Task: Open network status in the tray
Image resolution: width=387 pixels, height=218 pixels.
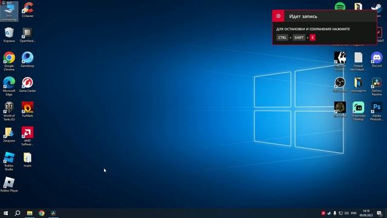Action: [340, 213]
